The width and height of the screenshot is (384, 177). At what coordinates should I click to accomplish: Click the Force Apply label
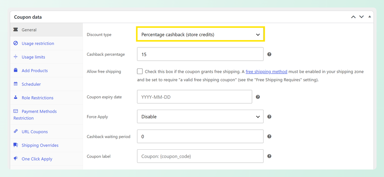coord(97,117)
